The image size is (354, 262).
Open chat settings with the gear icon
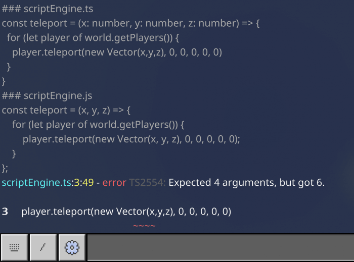coord(72,247)
